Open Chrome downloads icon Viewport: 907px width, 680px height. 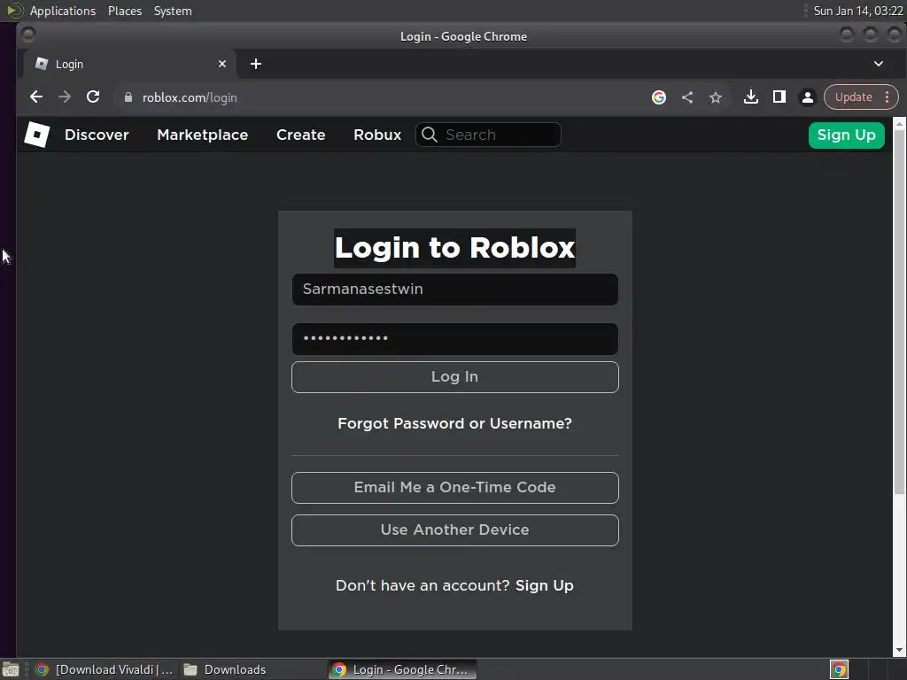coord(751,97)
